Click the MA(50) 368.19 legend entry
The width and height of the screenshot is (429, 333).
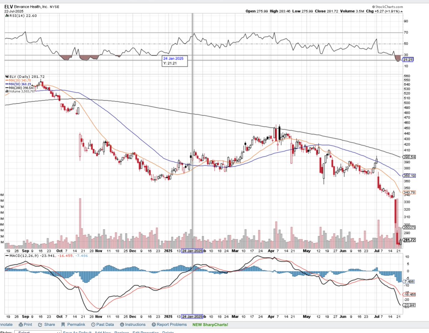point(18,84)
